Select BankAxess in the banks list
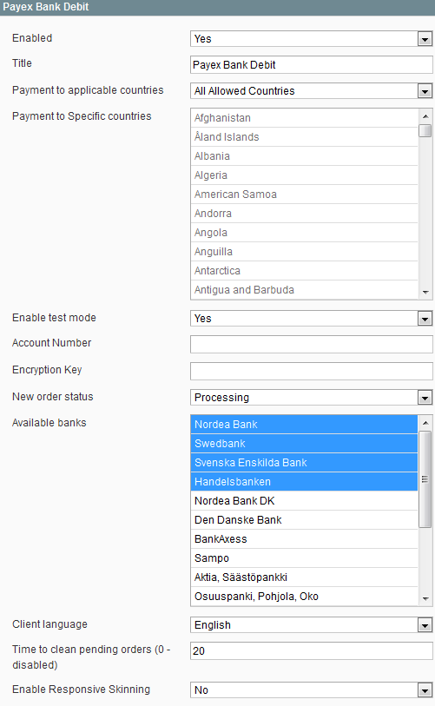Image resolution: width=435 pixels, height=706 pixels. (x=305, y=539)
